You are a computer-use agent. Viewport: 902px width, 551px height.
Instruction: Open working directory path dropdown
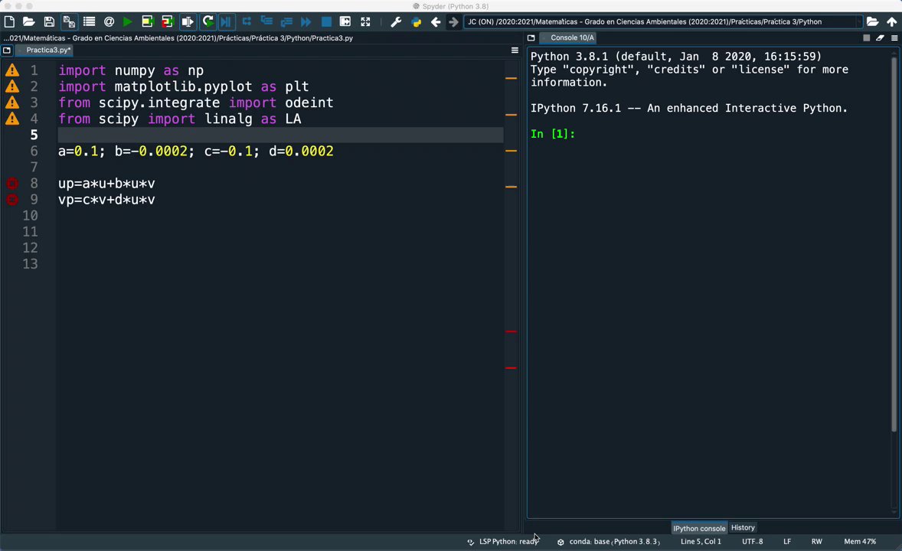click(859, 22)
